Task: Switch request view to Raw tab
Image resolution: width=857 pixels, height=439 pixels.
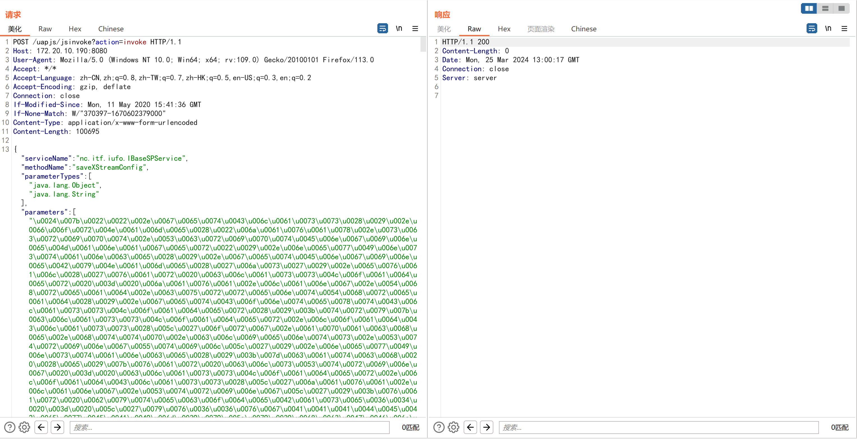Action: (45, 29)
